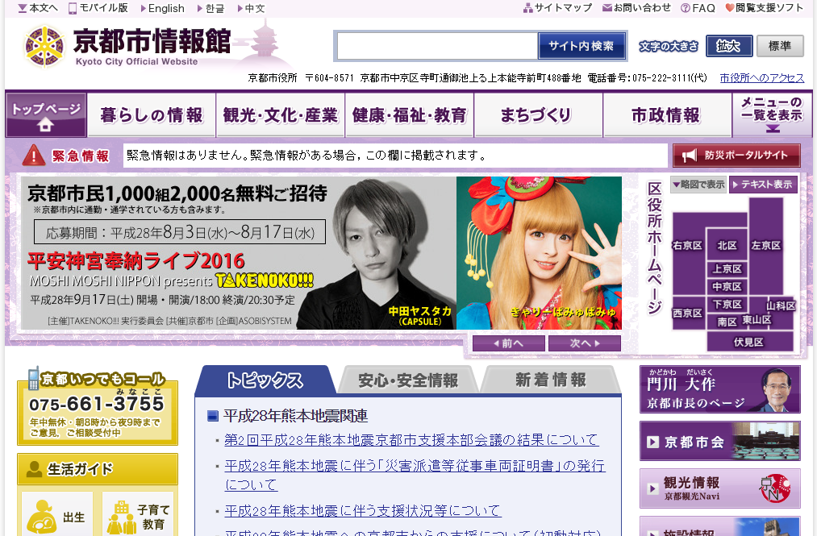Switch language to English

tap(163, 8)
